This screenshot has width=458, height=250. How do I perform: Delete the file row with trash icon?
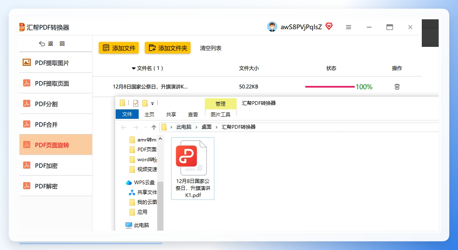click(x=397, y=87)
